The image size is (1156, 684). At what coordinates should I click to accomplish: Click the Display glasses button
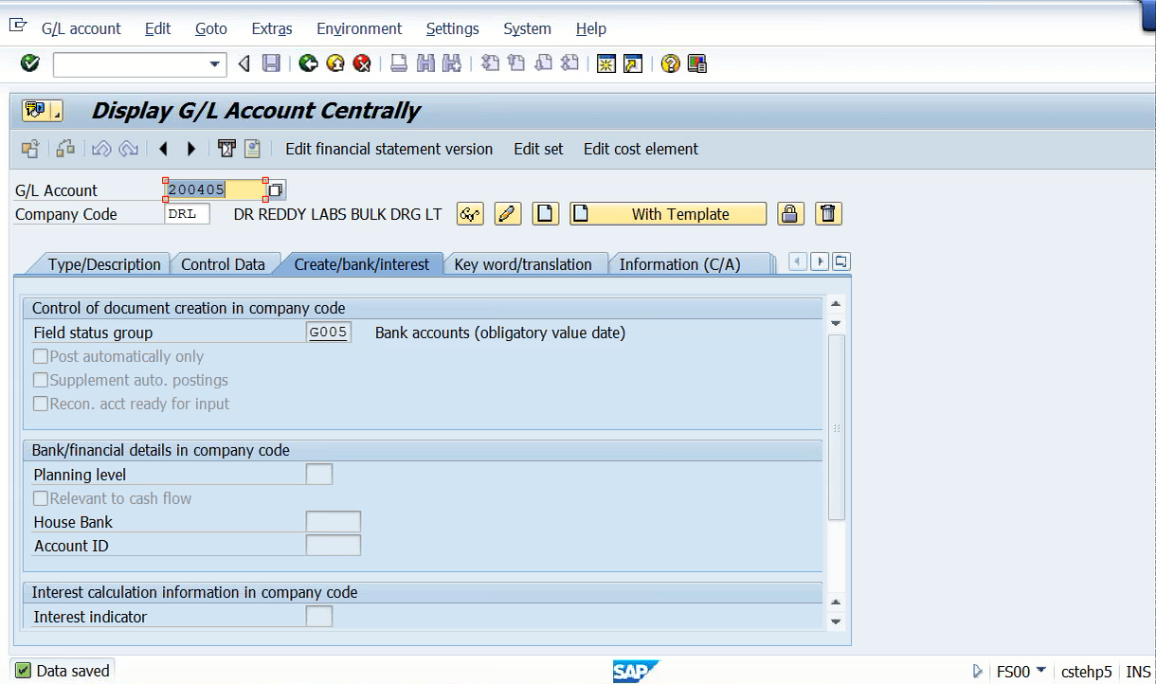point(470,214)
